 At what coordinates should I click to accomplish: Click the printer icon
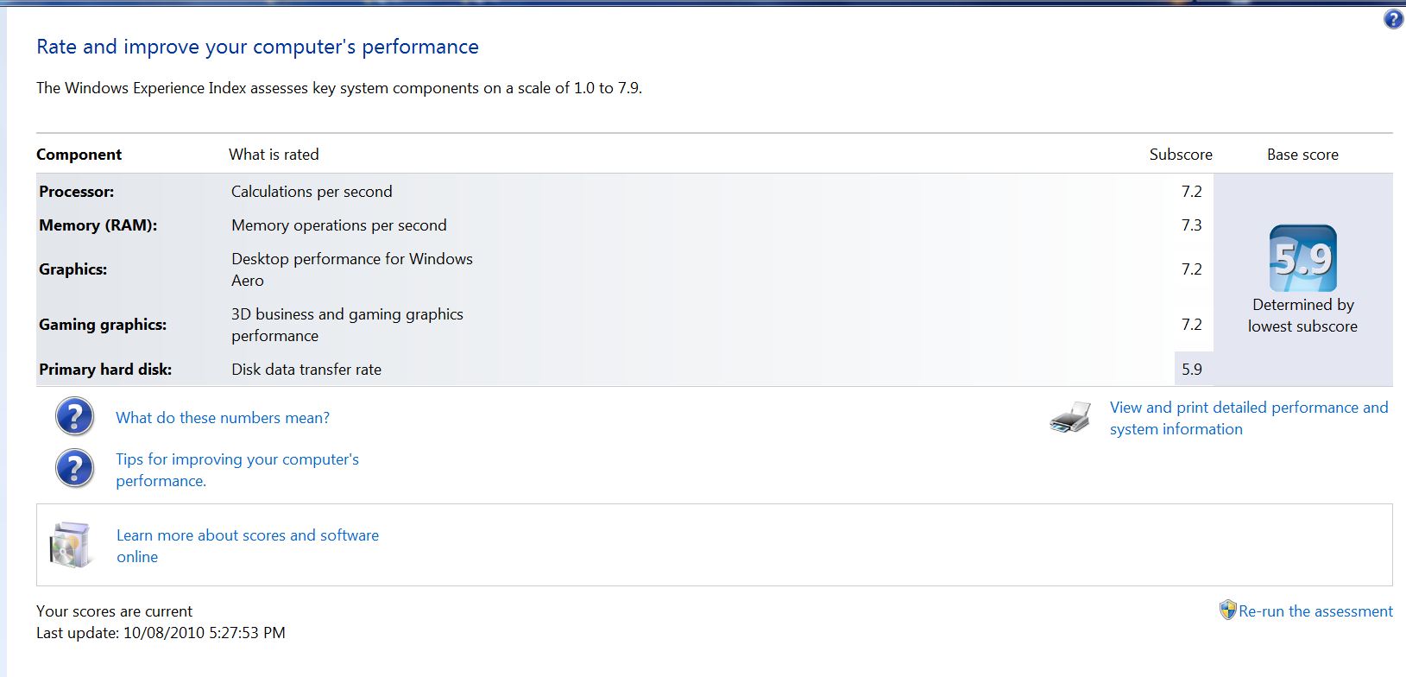(x=1070, y=418)
